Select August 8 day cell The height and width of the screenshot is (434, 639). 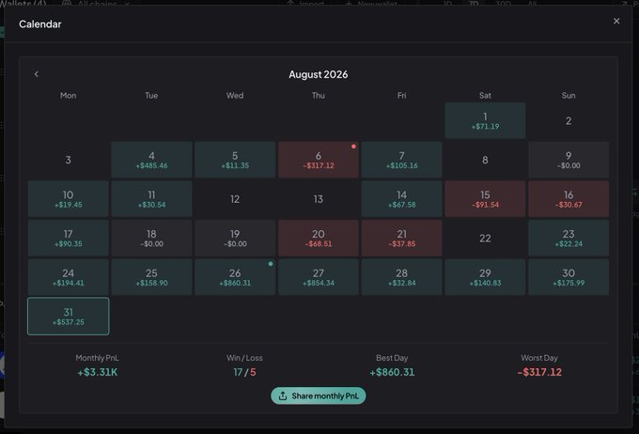[485, 160]
